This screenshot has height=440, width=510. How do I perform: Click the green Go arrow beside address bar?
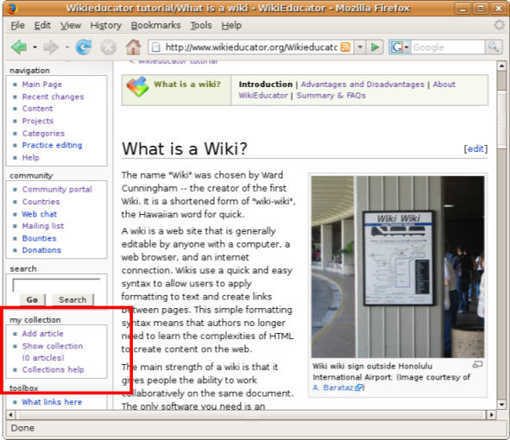pos(375,47)
